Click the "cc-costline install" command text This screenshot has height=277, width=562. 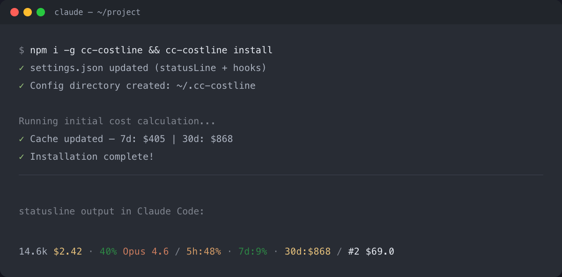219,50
